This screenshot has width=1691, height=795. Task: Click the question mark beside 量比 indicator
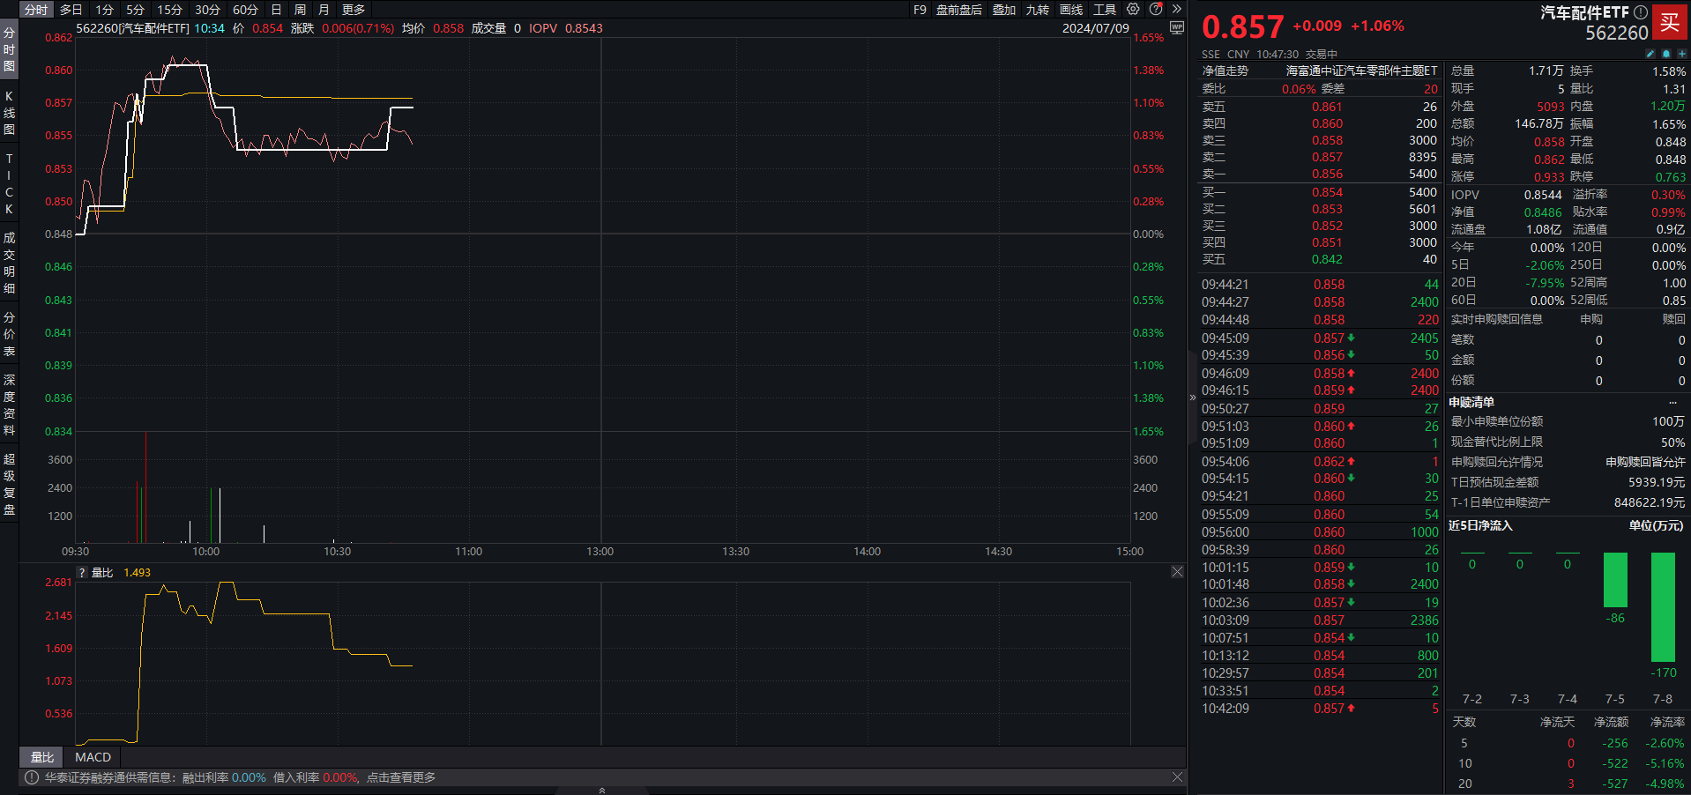coord(82,573)
